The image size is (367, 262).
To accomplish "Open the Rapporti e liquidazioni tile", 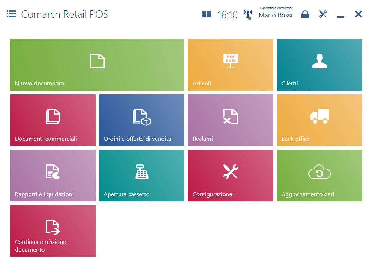I will [53, 176].
